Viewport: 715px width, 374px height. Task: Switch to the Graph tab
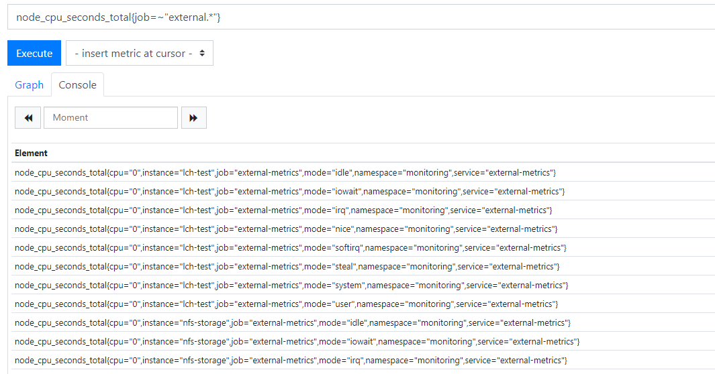(29, 85)
